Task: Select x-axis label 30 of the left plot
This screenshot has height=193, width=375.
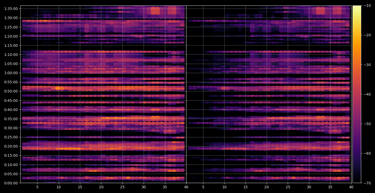Action: coord(144,187)
